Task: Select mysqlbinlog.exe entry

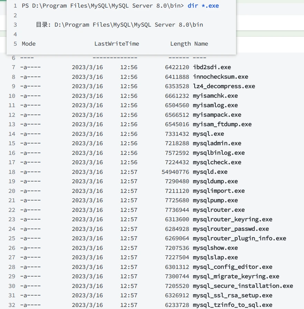Action: click(x=219, y=153)
